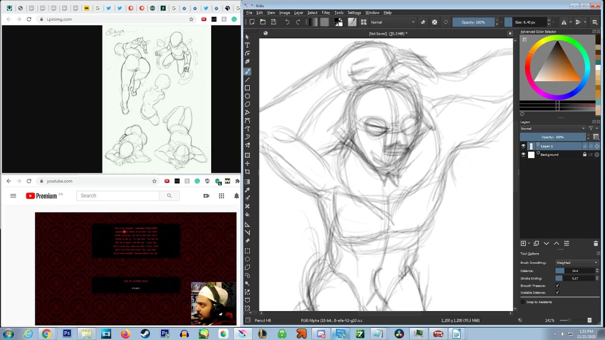Enable Snap to Assistants checkbox
Image resolution: width=605 pixels, height=340 pixels.
point(523,302)
